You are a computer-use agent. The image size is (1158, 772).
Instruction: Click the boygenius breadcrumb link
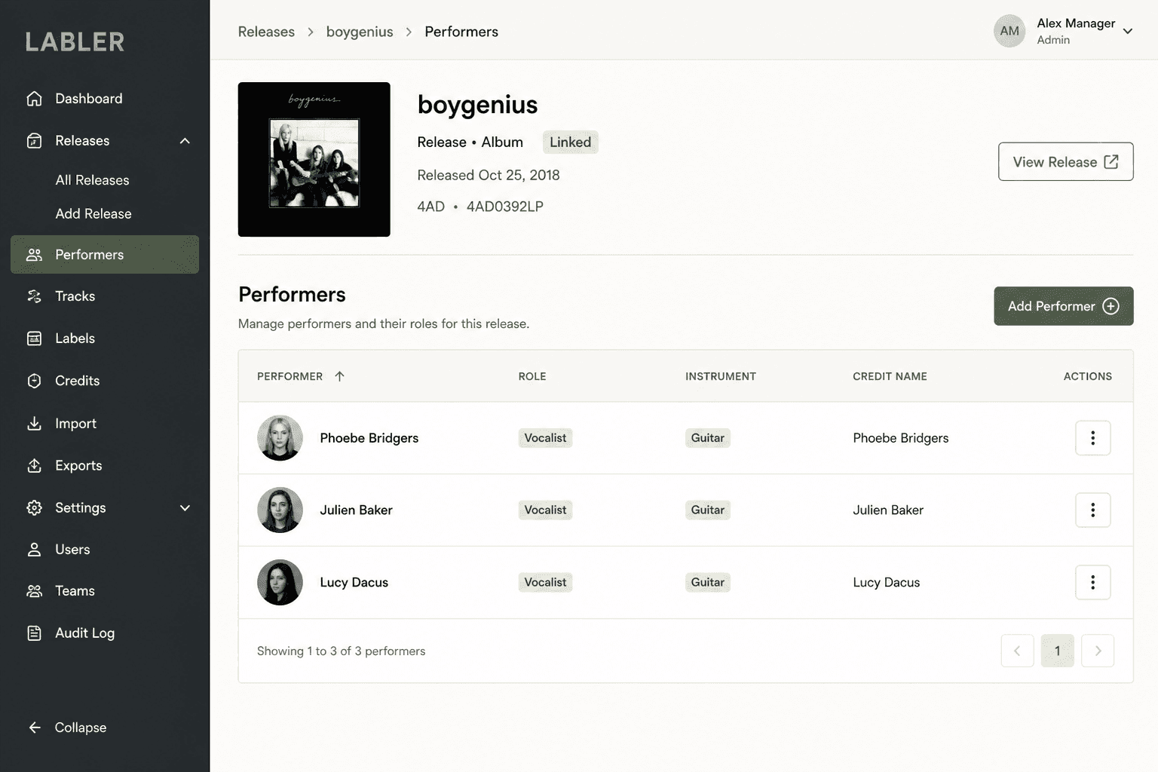360,32
